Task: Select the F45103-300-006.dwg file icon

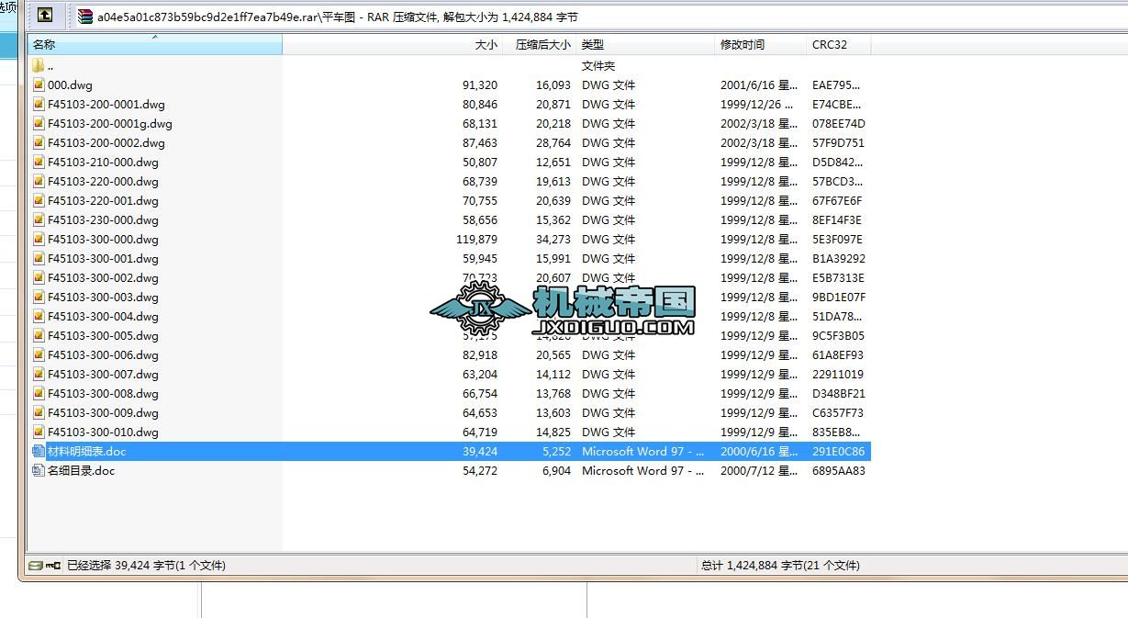Action: [x=39, y=354]
